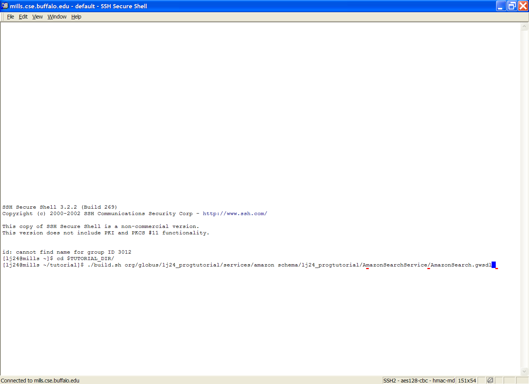Click the ./build.sh command text
This screenshot has height=384, width=529.
pyautogui.click(x=104, y=265)
